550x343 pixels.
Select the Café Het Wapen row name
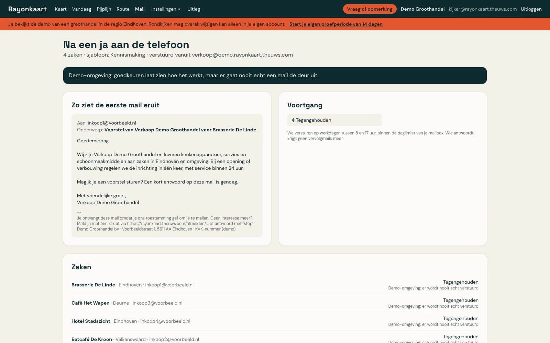[90, 303]
